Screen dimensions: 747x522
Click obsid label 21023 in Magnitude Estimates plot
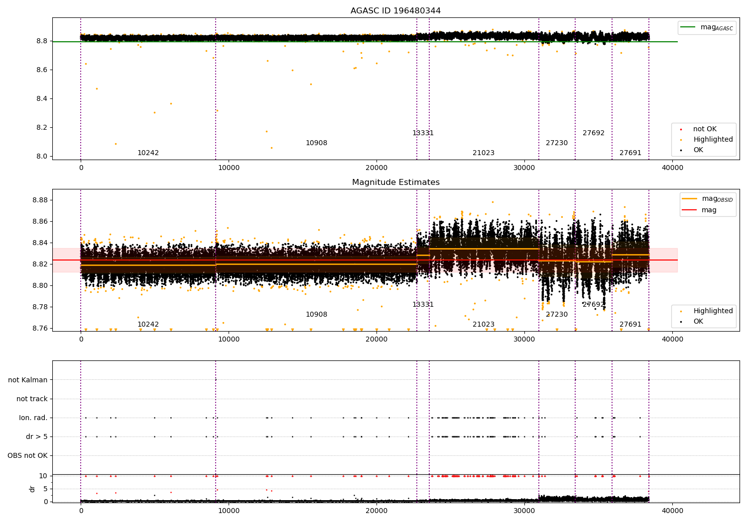[x=484, y=325]
